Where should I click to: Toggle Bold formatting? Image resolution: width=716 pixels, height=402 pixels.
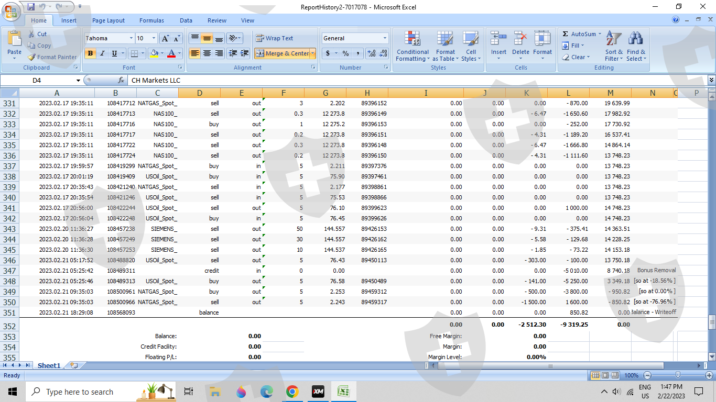point(90,53)
